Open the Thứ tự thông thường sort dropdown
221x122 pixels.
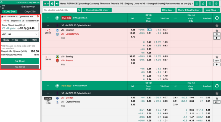(x=190, y=10)
